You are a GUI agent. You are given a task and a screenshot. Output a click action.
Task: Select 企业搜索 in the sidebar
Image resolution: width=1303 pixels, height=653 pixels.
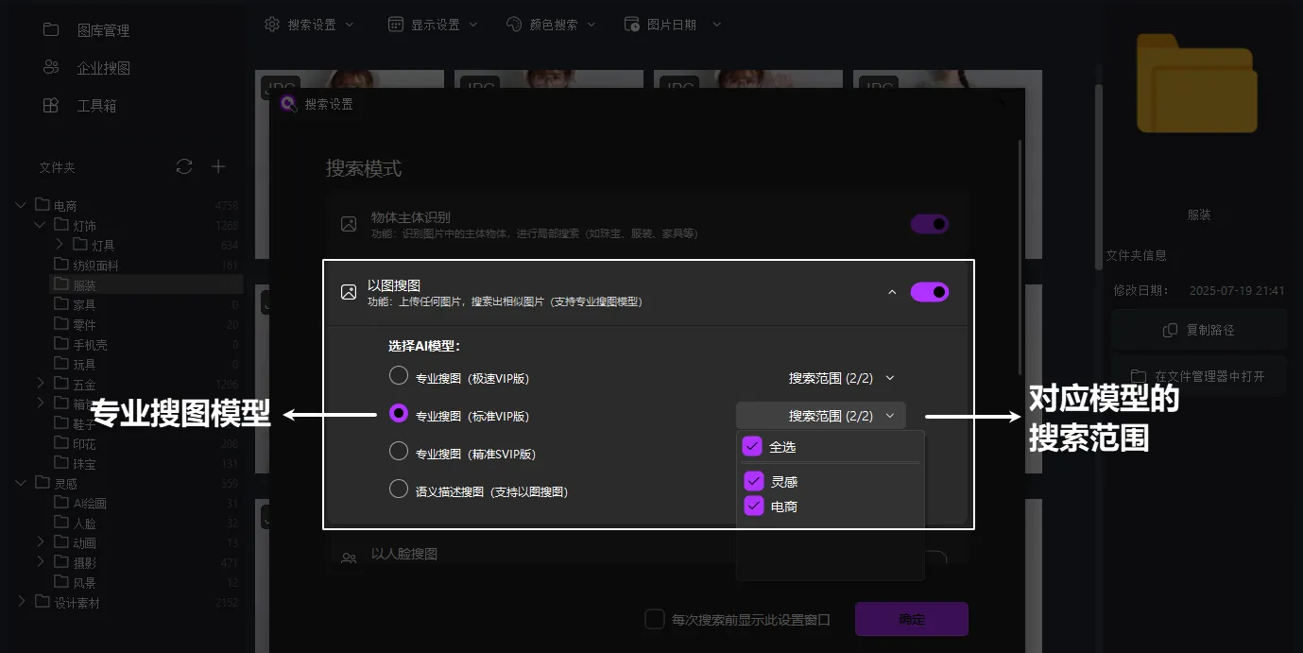coord(103,67)
